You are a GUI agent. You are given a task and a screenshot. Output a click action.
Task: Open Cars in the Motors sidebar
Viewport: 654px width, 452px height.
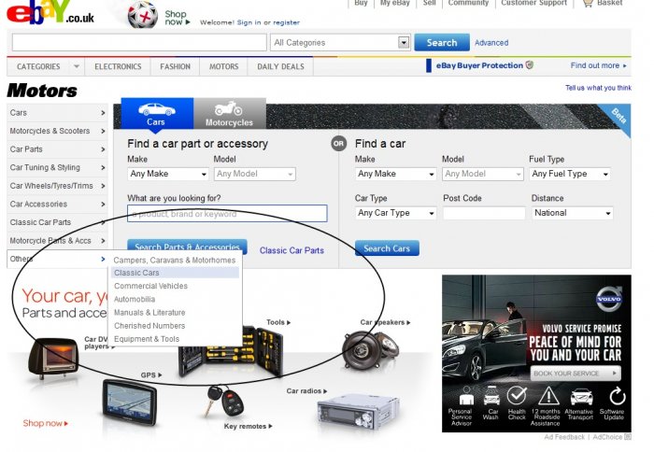[58, 113]
